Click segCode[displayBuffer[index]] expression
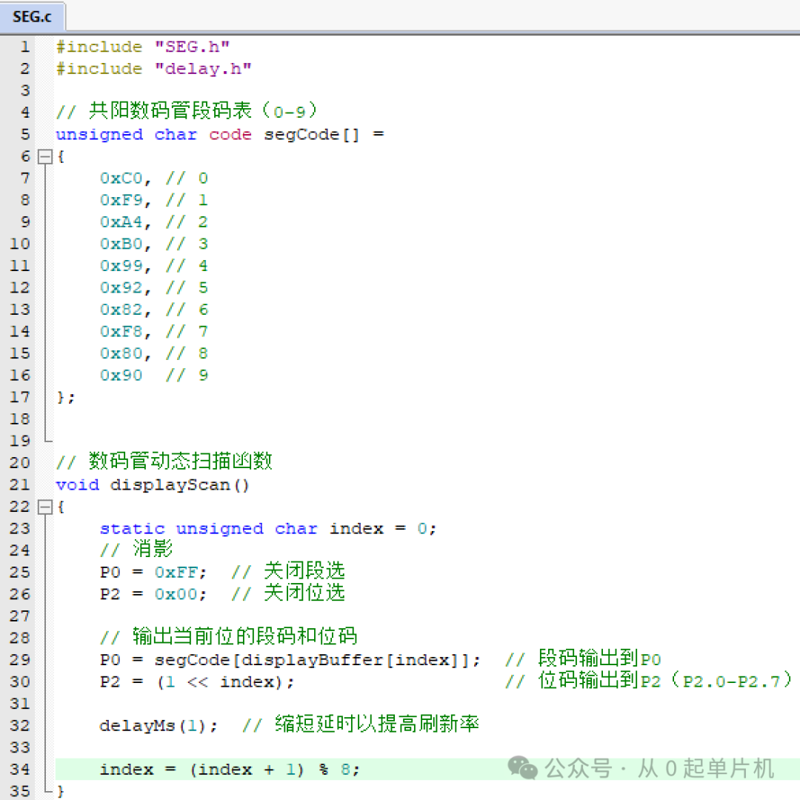 coord(312,660)
